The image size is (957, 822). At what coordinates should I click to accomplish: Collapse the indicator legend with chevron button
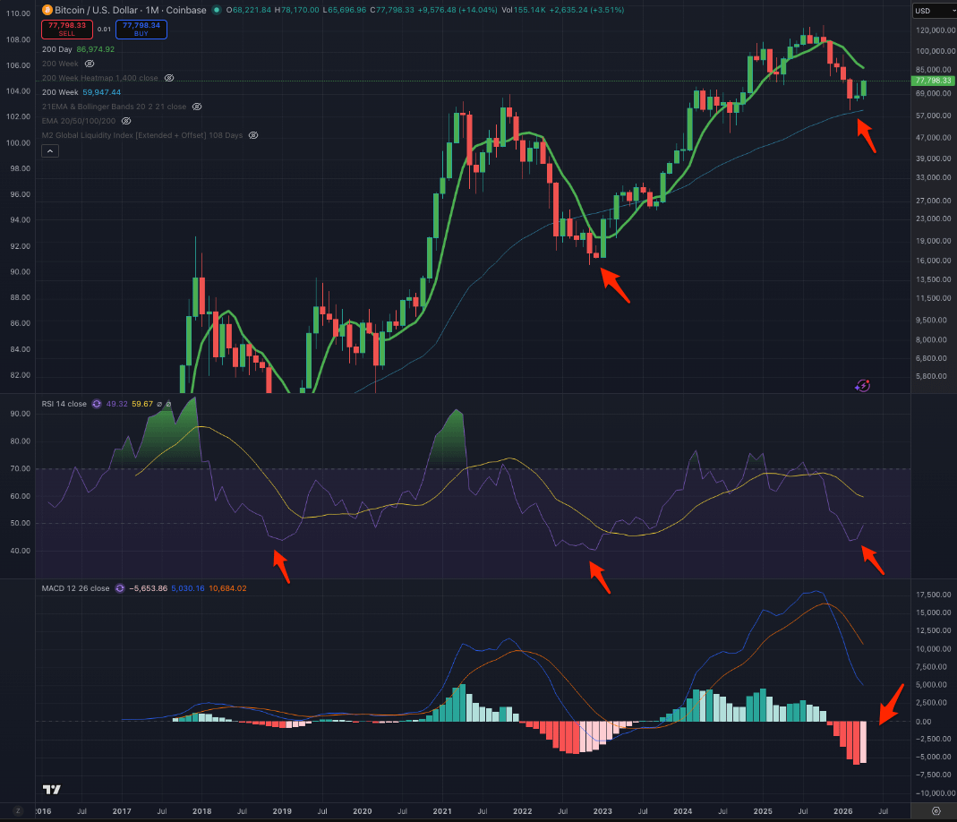click(50, 150)
